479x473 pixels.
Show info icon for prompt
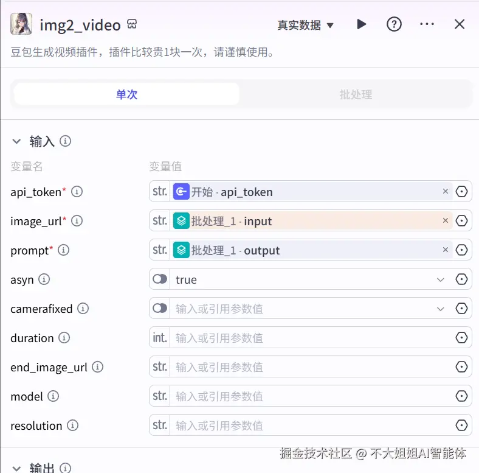click(x=64, y=250)
